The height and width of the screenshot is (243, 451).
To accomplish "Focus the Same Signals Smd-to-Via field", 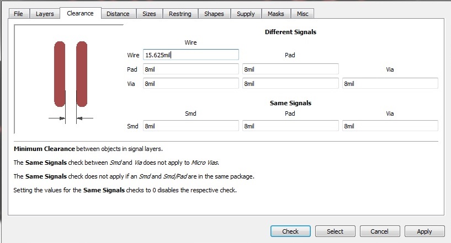I will coord(390,126).
